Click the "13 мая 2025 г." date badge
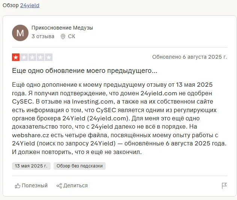 pos(31,166)
